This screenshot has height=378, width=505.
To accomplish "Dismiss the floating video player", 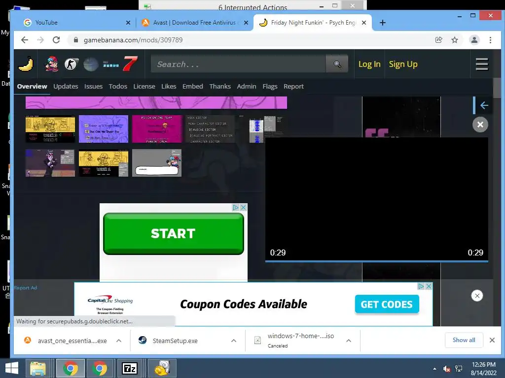I will (x=480, y=125).
